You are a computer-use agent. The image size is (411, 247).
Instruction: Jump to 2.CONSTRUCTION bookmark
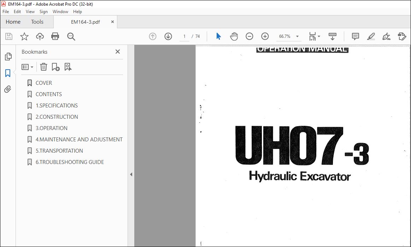tap(57, 117)
